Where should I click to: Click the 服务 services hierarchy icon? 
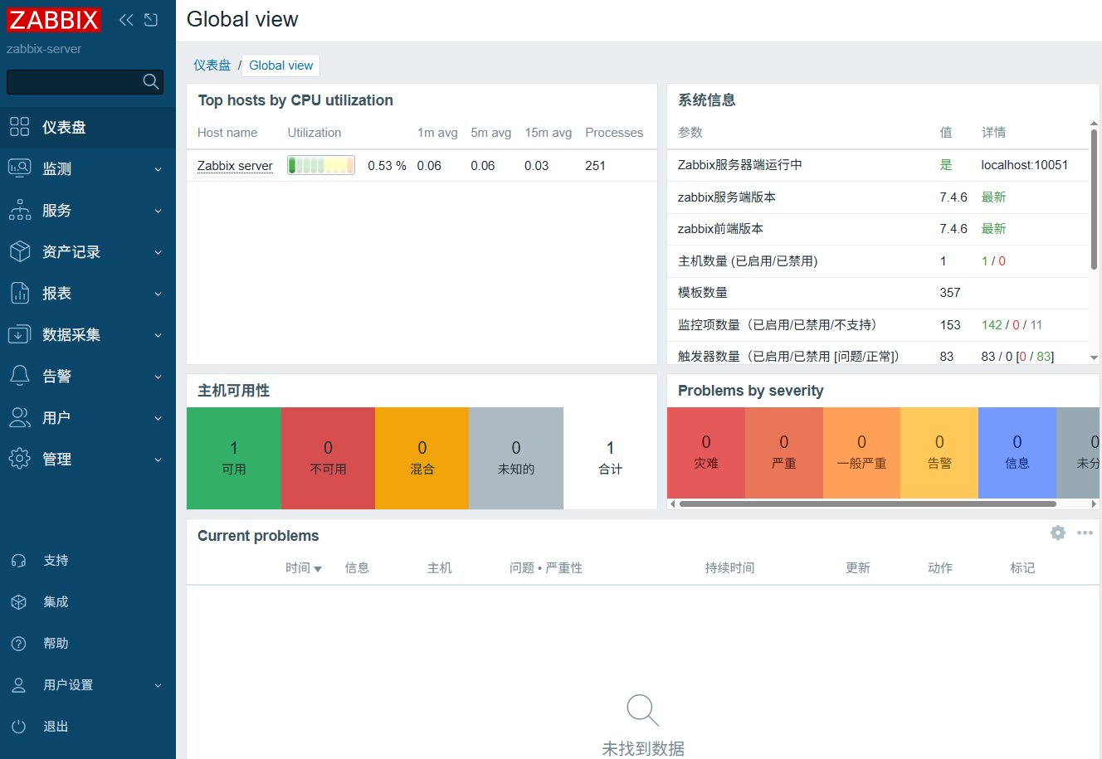tap(19, 210)
